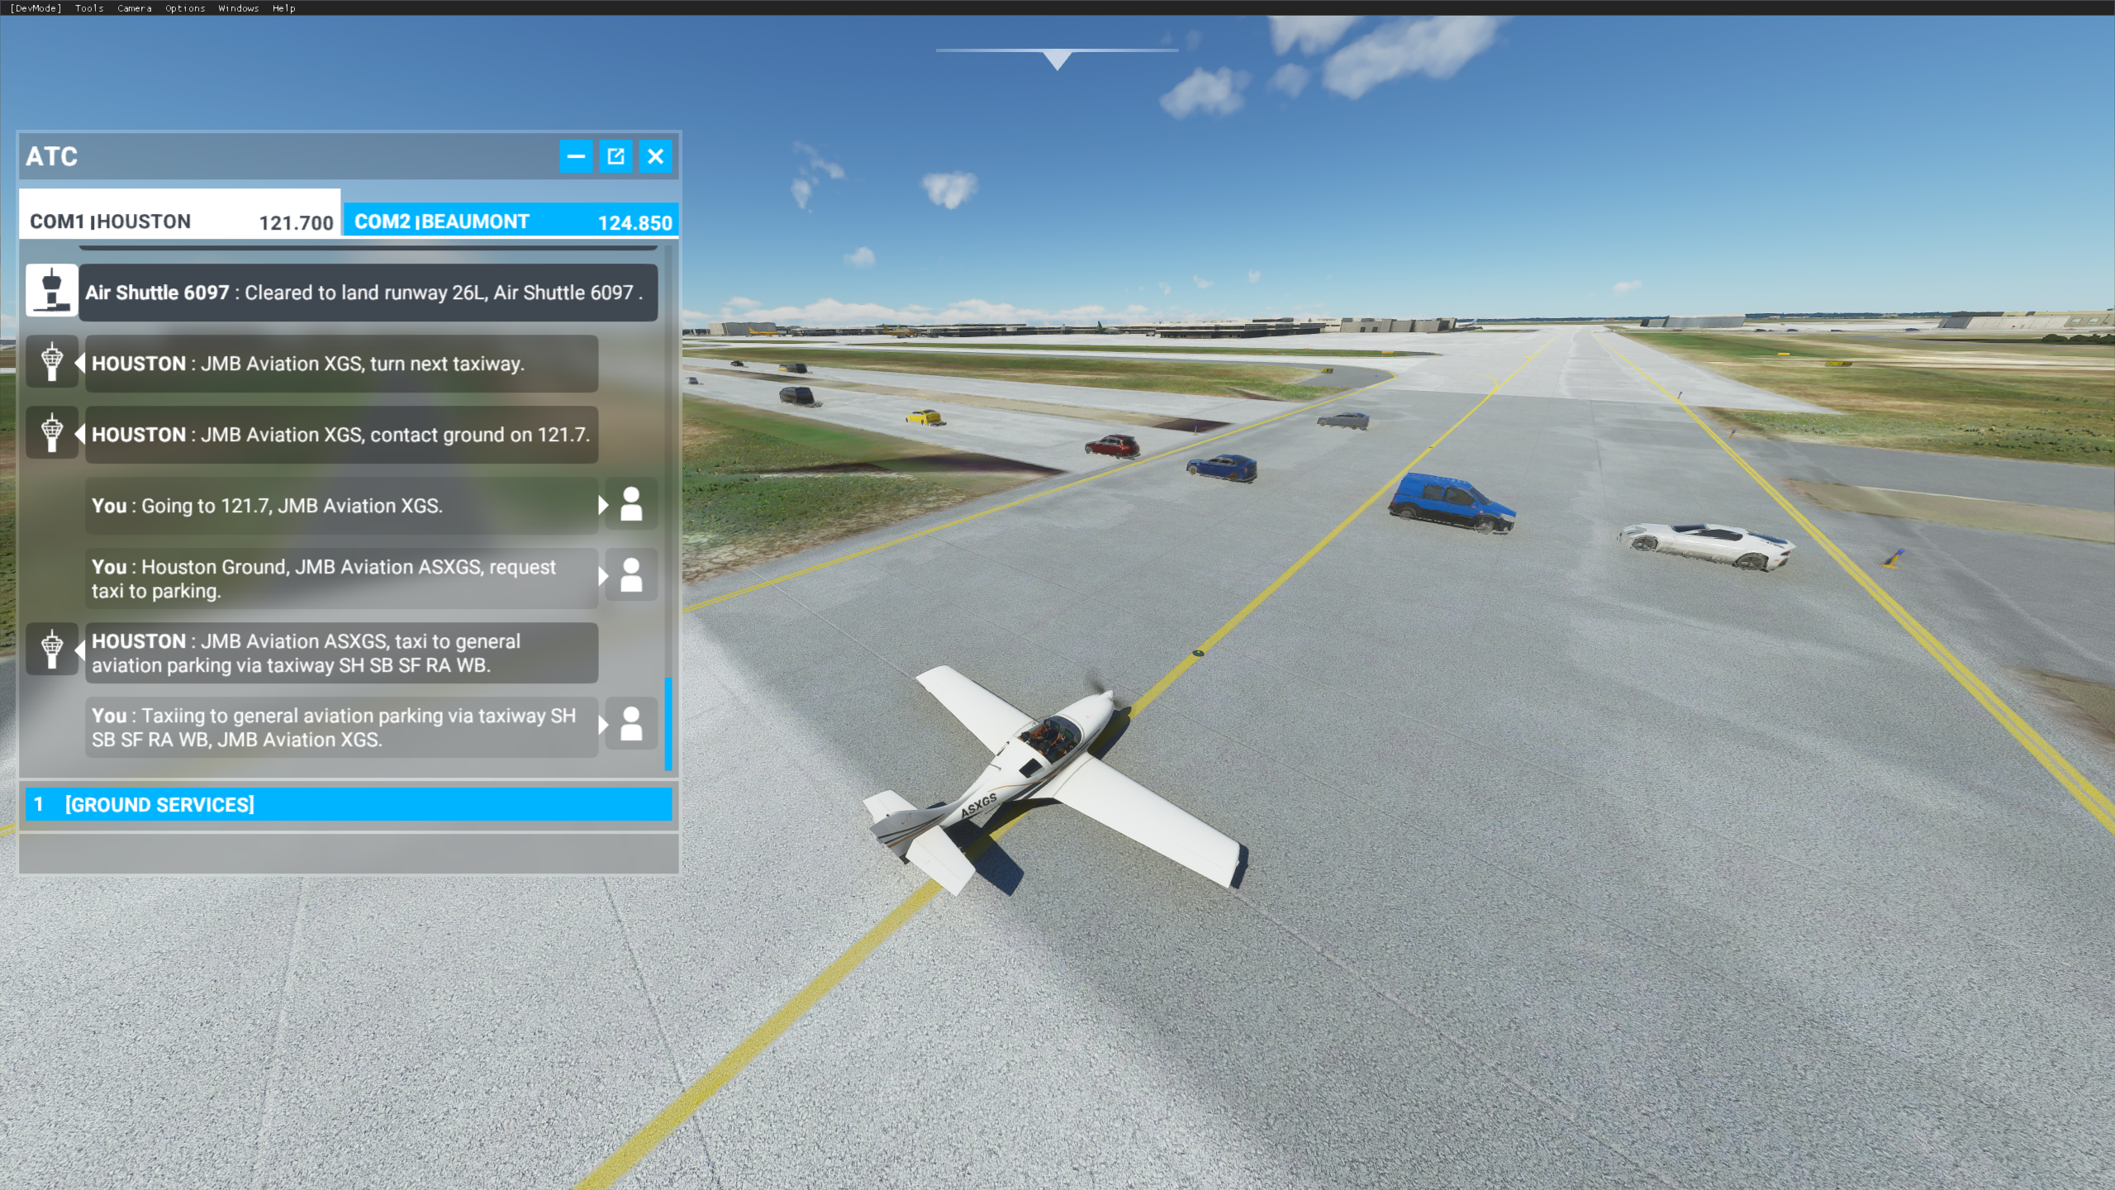This screenshot has width=2115, height=1190.
Task: Click tower icon next to 'turn next taxiway' message
Action: coord(51,362)
